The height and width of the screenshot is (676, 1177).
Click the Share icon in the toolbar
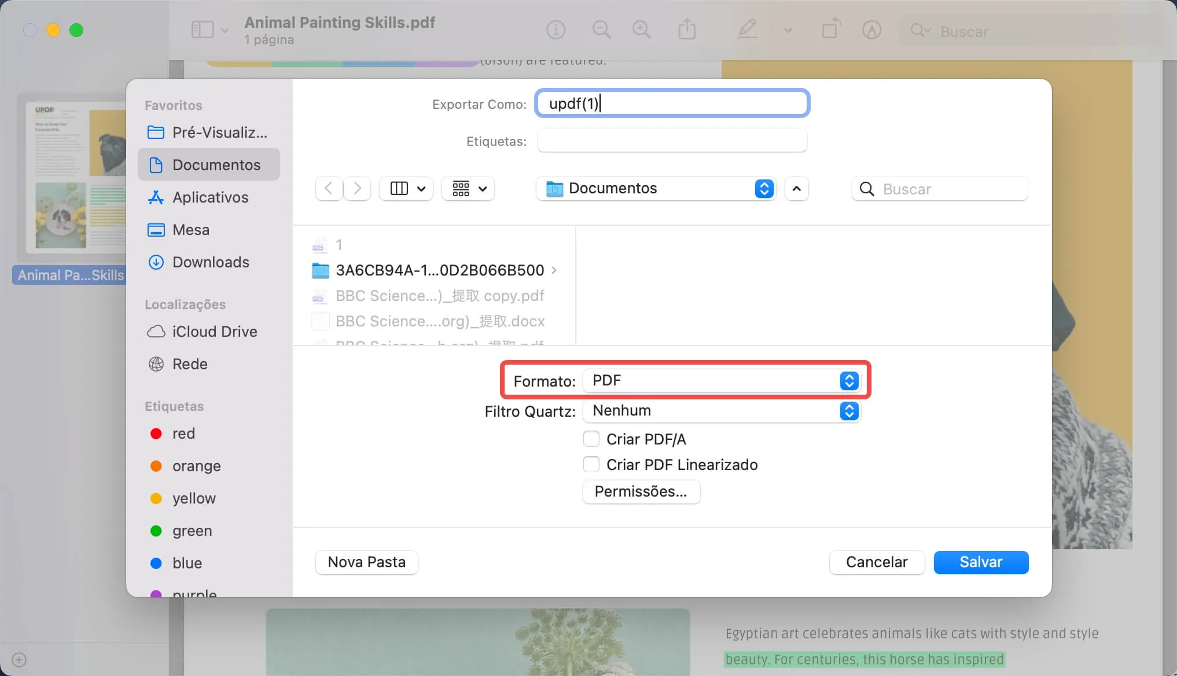pos(687,29)
